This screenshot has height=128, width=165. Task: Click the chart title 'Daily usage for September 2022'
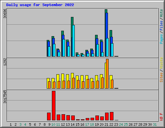[x=40, y=5]
